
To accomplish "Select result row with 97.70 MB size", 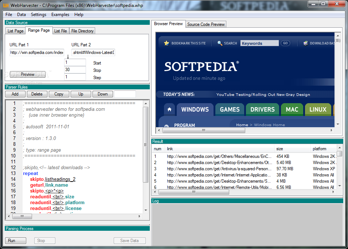I will tap(245, 169).
